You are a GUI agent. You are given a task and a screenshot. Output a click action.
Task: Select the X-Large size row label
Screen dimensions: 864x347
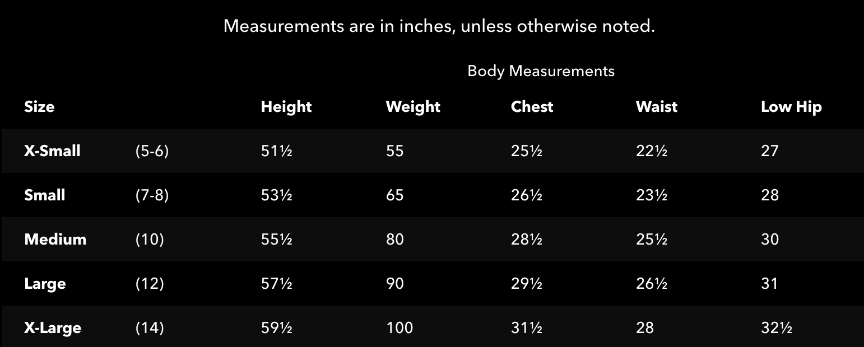53,328
